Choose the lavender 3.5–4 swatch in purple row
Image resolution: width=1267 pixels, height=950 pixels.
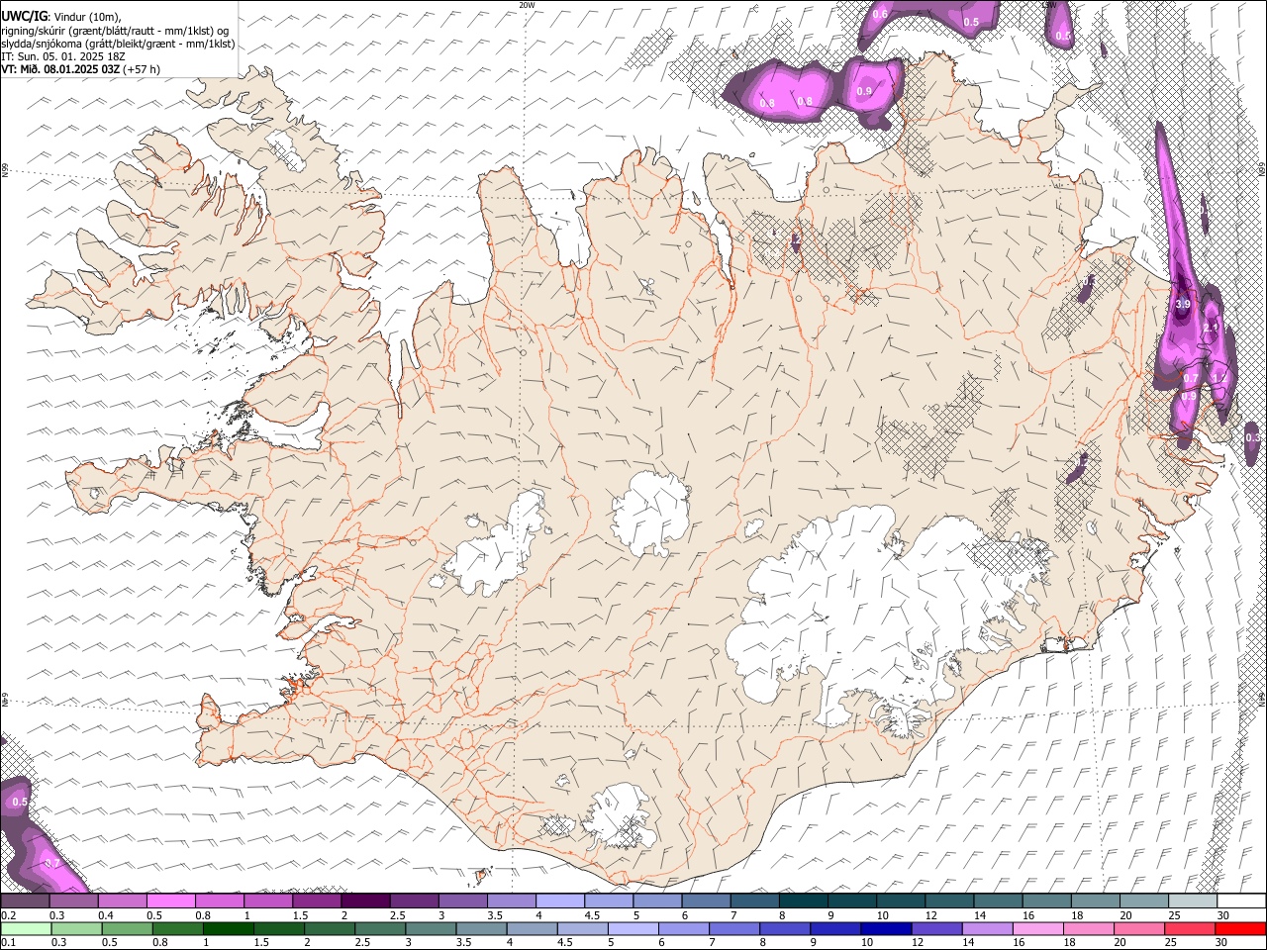tap(512, 901)
